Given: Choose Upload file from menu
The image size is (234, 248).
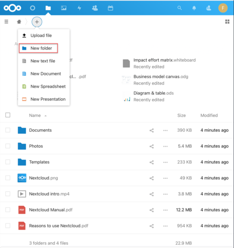Looking at the screenshot, I should click(x=44, y=36).
